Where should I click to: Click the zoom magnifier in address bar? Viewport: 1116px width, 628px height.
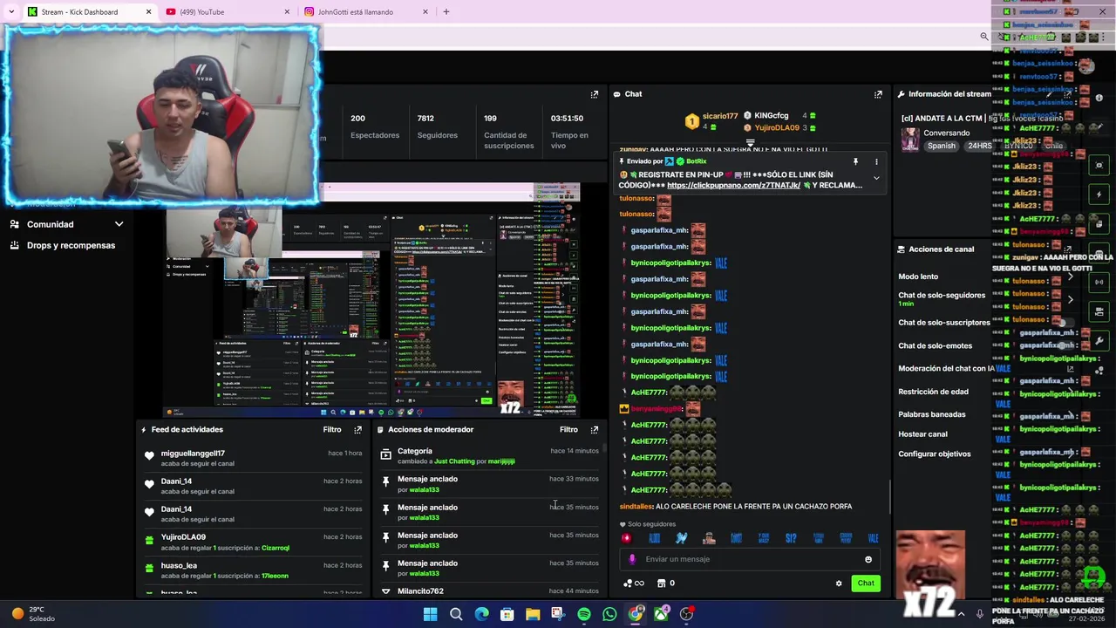pos(984,37)
